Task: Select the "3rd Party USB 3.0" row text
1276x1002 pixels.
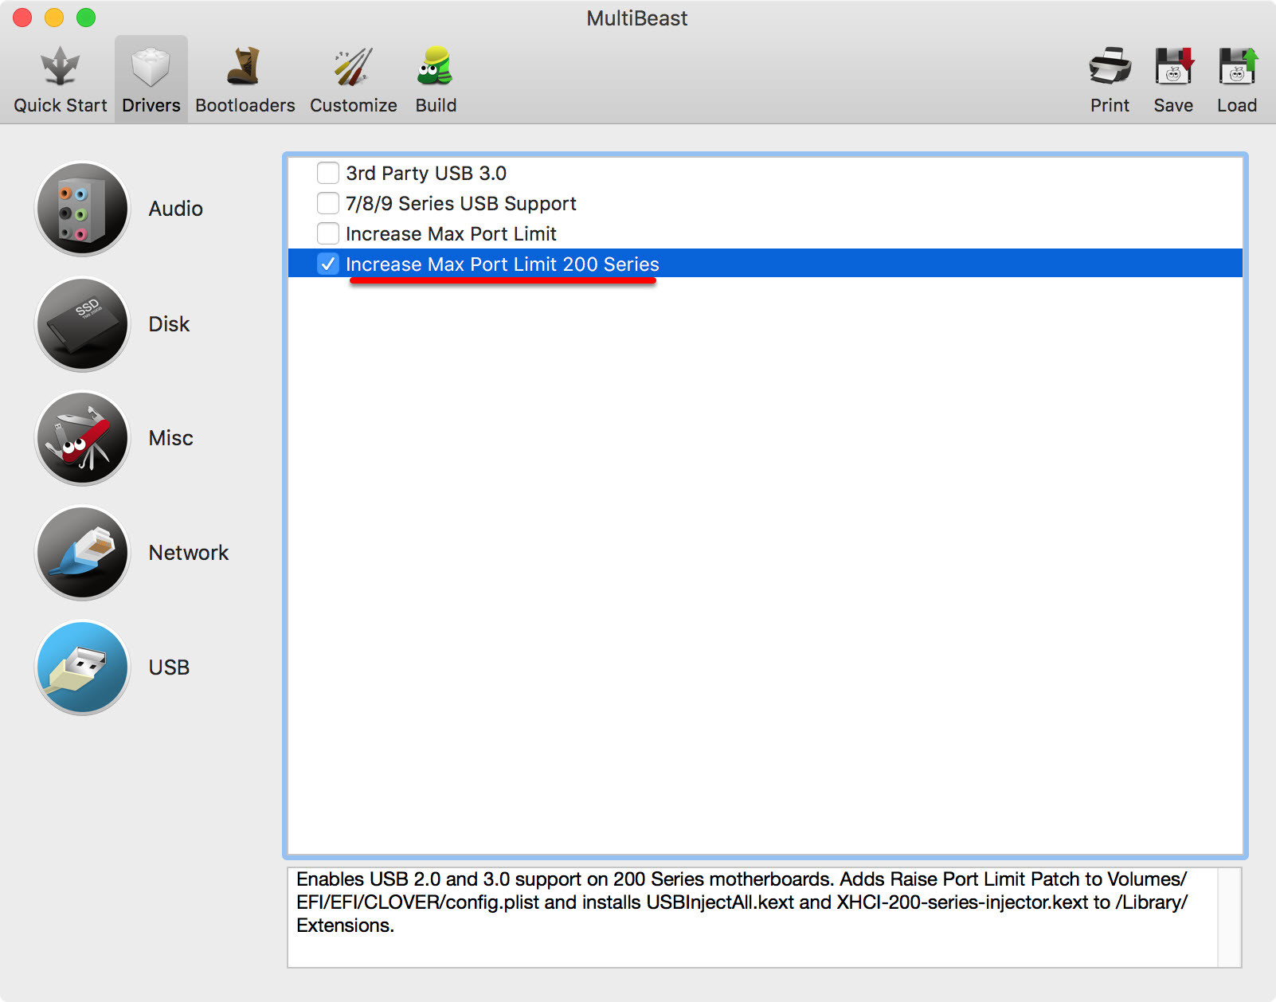Action: (x=426, y=173)
